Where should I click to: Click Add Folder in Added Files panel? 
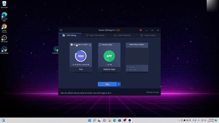pos(132,69)
